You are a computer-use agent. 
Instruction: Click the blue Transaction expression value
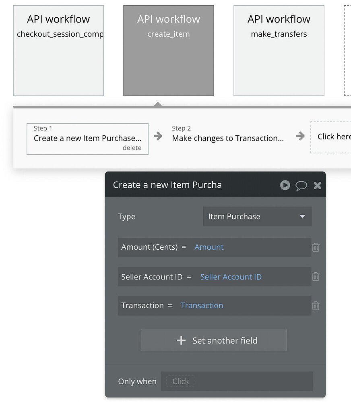point(202,306)
